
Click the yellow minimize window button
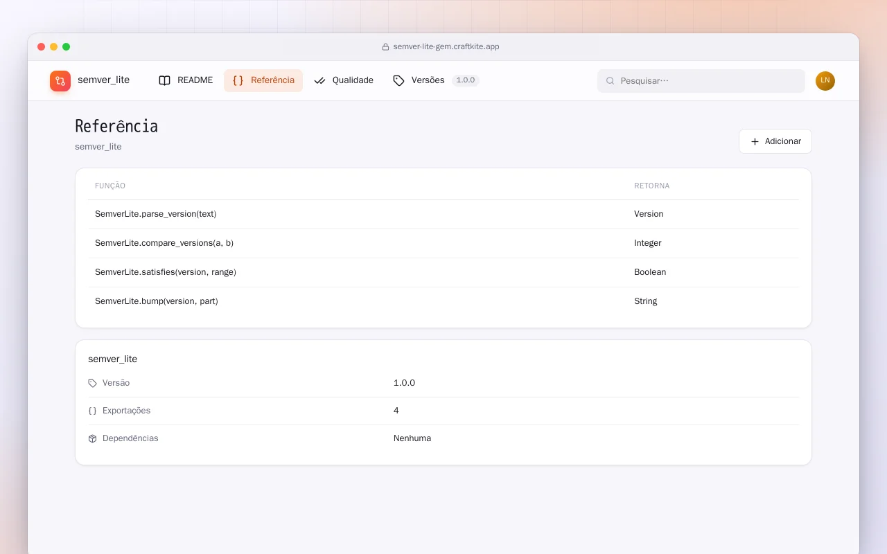[54, 47]
